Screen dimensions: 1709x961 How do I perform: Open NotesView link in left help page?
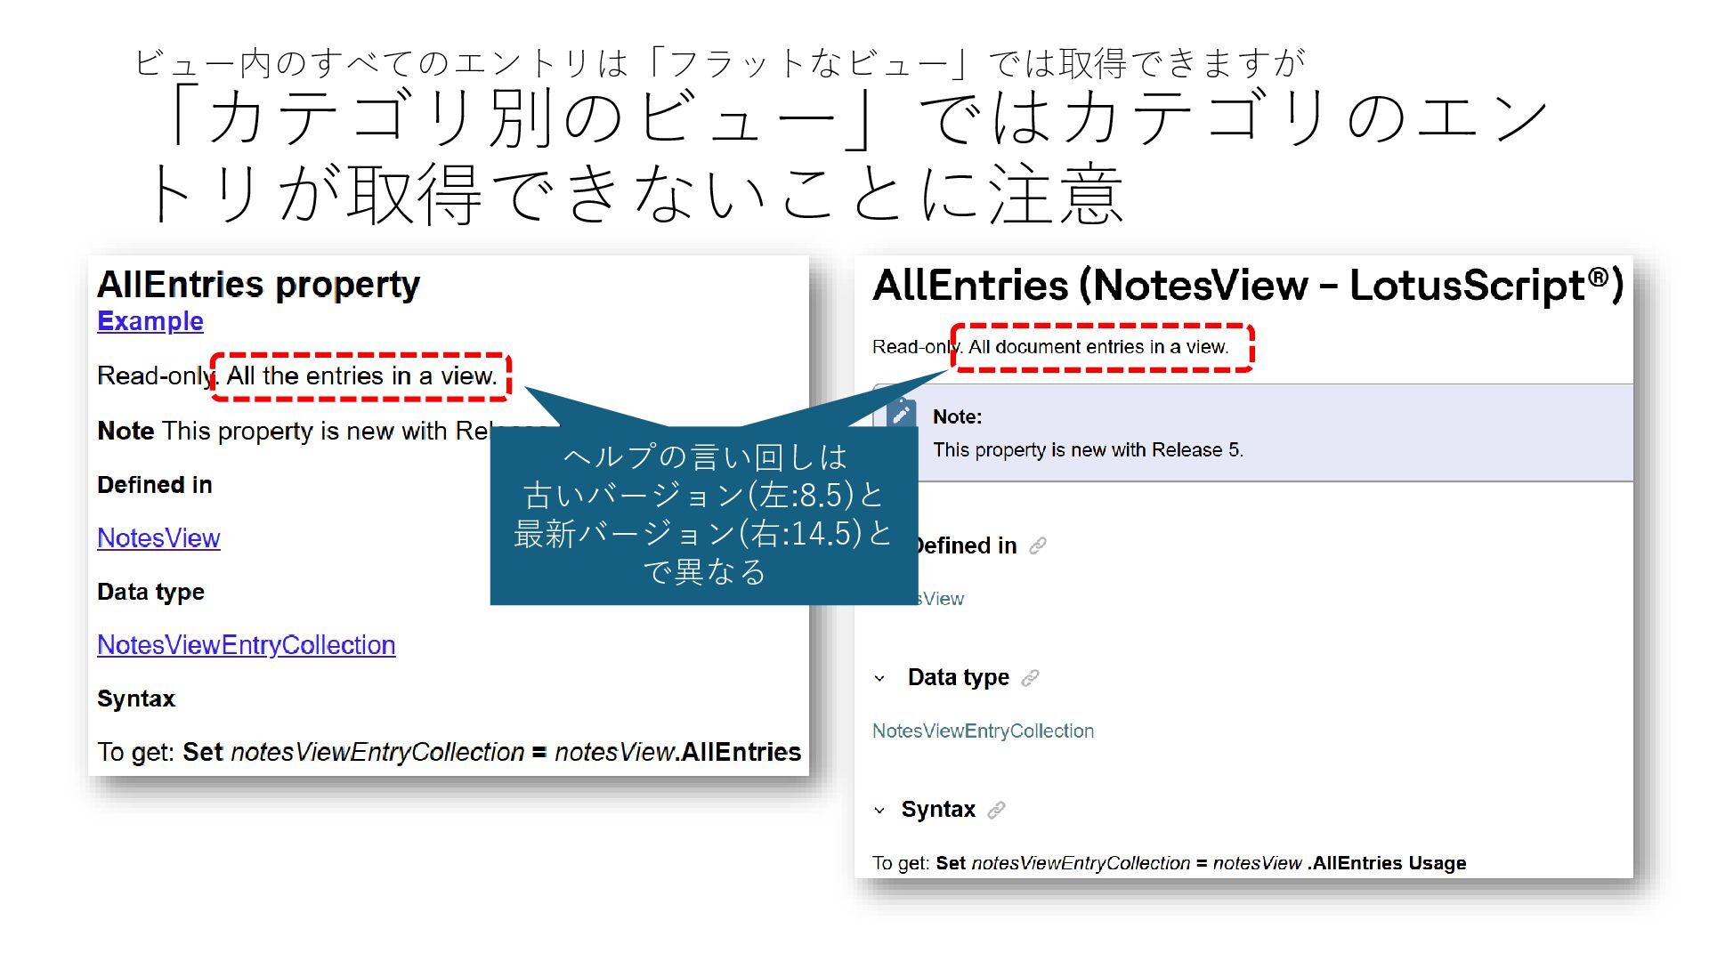click(158, 538)
